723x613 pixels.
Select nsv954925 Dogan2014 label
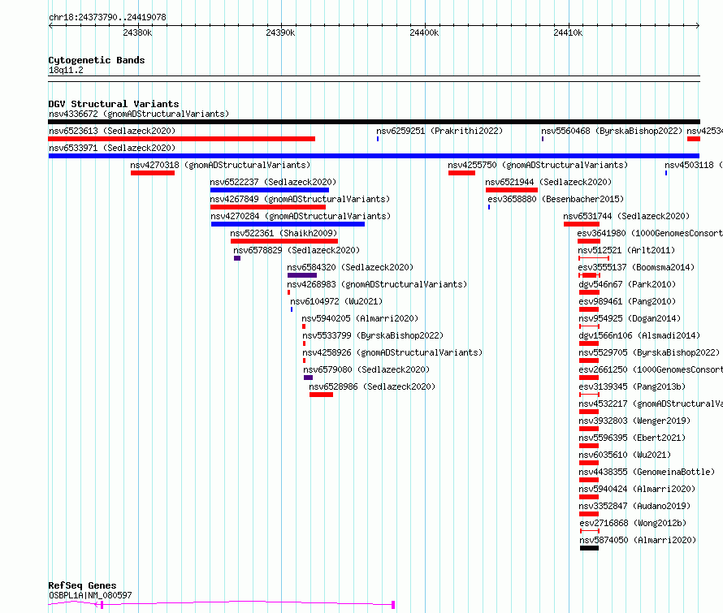point(630,318)
